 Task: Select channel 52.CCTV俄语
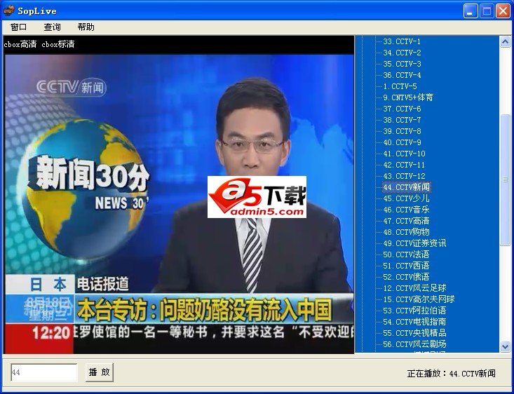pyautogui.click(x=406, y=277)
